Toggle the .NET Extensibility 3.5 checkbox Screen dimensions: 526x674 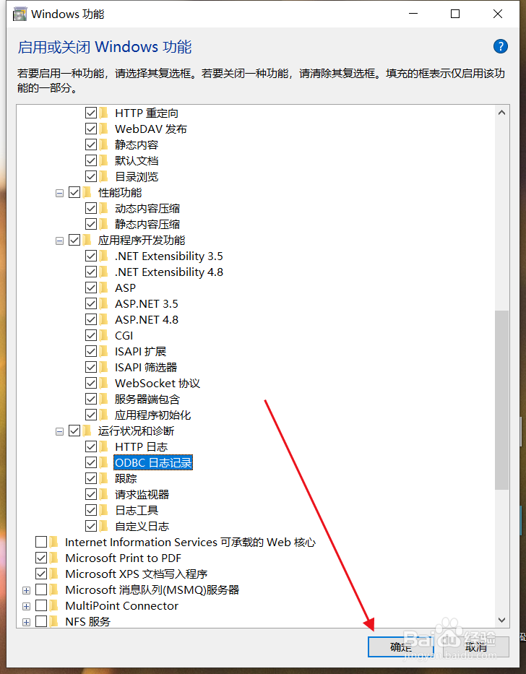coord(91,256)
